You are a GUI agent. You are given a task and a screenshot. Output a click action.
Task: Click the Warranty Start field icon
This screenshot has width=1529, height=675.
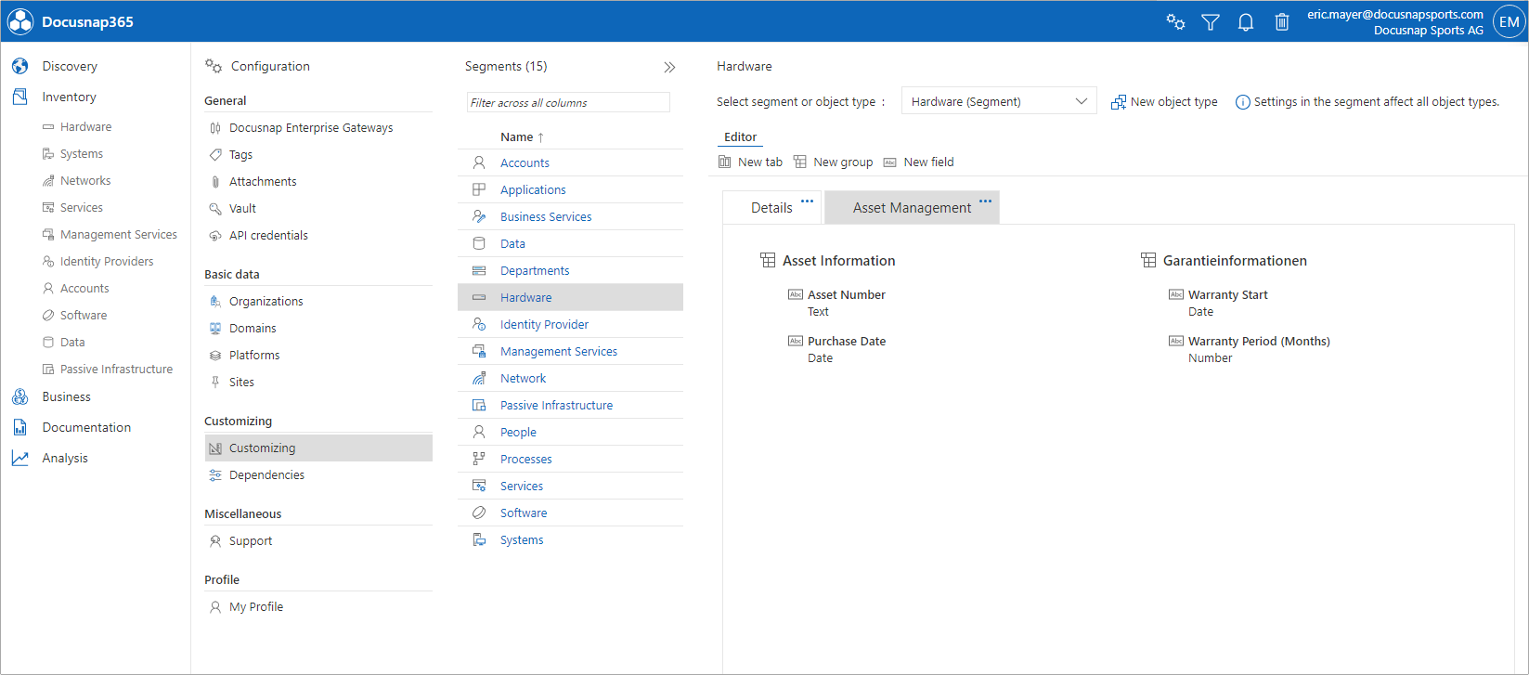1176,294
